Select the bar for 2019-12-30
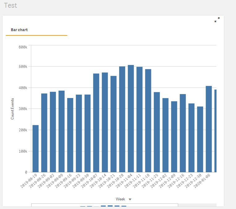The width and height of the screenshot is (236, 209). [x=200, y=139]
